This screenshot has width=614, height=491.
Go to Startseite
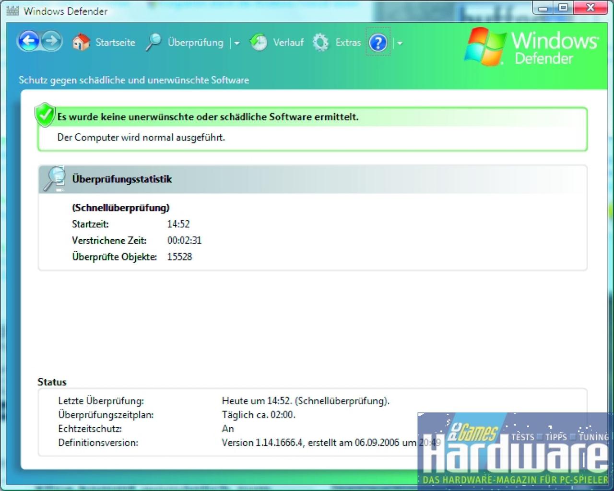[115, 43]
